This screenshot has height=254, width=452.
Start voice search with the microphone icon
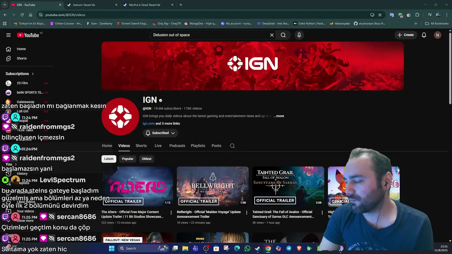click(x=299, y=35)
